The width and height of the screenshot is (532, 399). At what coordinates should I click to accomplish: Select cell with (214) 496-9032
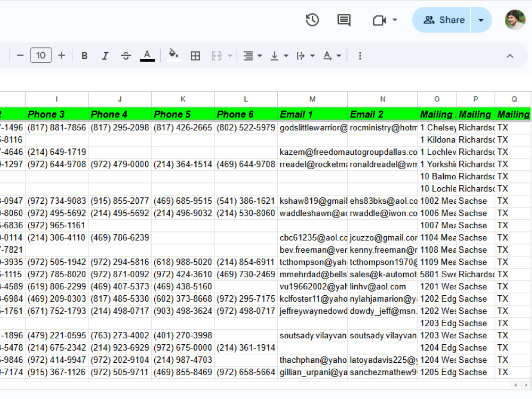click(183, 213)
